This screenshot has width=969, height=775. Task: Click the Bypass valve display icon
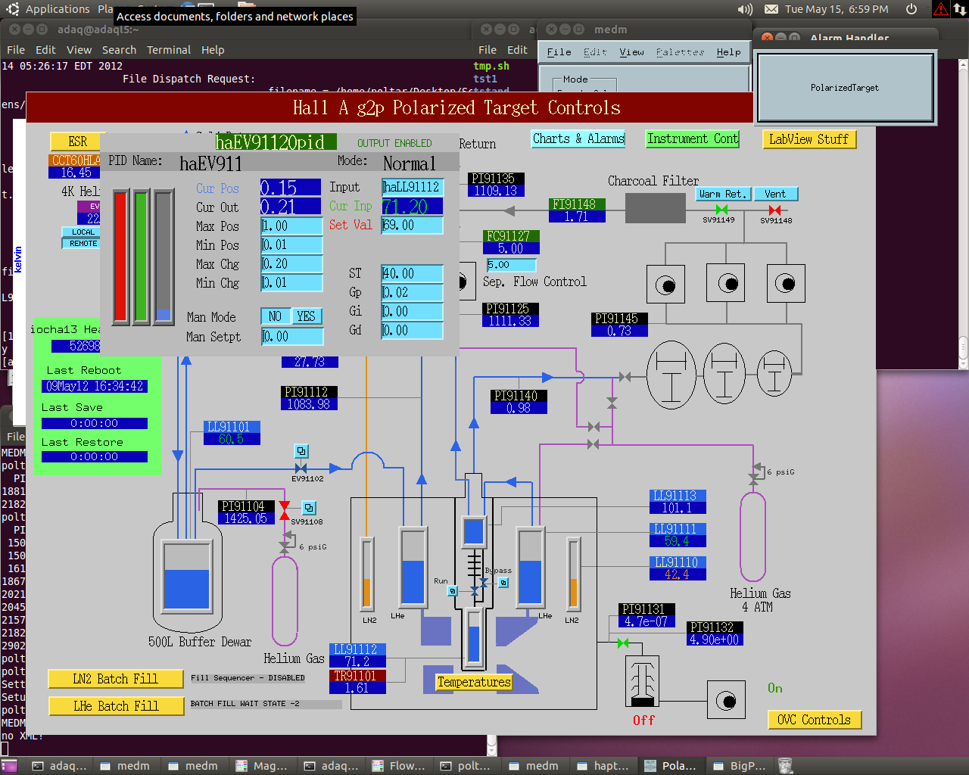point(503,583)
